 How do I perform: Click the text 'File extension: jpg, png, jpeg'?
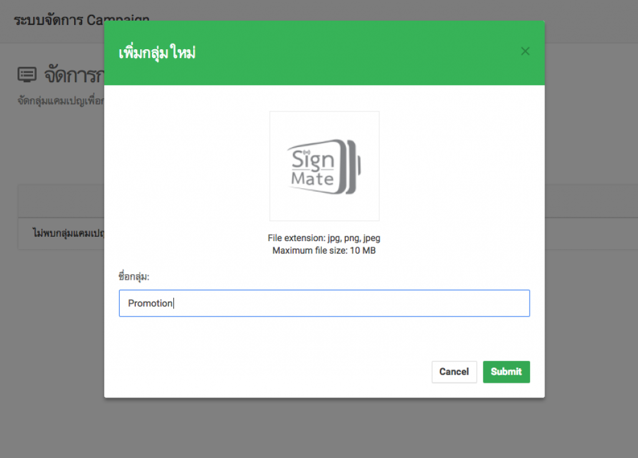(x=324, y=238)
